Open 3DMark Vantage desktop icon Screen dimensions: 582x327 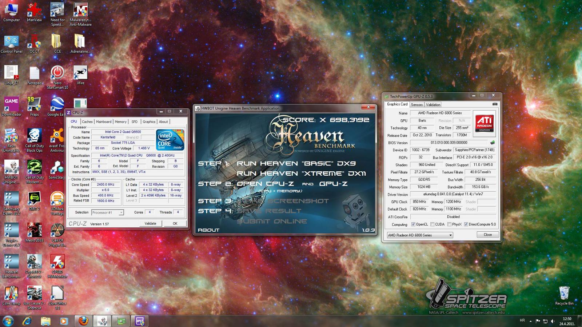coord(57,203)
